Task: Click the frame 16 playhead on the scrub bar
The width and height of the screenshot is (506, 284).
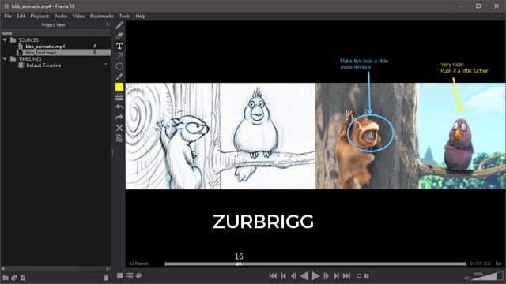Action: click(239, 263)
